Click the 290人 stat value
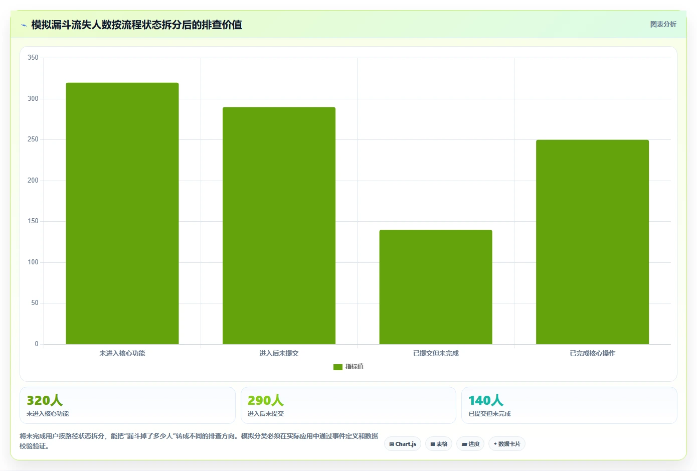 (x=266, y=400)
